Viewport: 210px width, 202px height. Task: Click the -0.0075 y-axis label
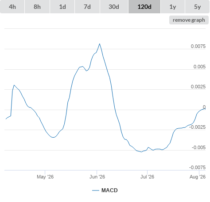[x=197, y=167]
